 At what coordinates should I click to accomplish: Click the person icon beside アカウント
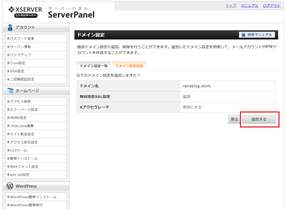pos(10,27)
